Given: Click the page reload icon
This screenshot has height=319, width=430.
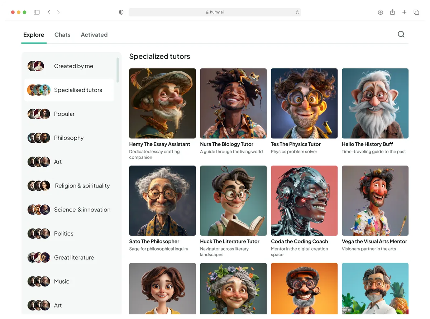Looking at the screenshot, I should [x=297, y=12].
